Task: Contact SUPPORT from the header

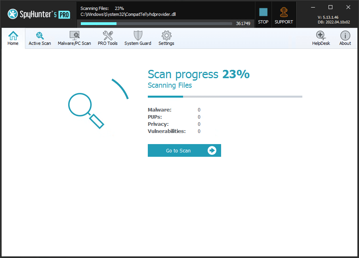Action: pos(284,15)
